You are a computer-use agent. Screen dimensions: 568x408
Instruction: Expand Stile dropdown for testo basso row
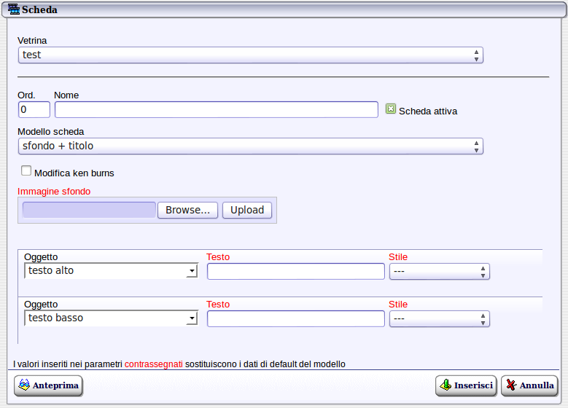pos(439,319)
